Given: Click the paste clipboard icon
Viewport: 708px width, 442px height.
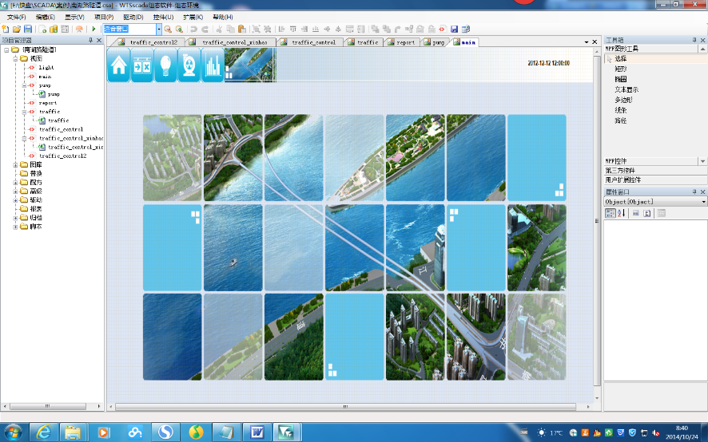Looking at the screenshot, I should pyautogui.click(x=241, y=29).
